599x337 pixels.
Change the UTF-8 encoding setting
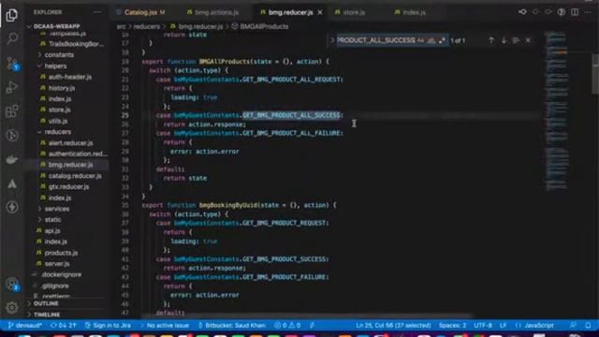483,325
